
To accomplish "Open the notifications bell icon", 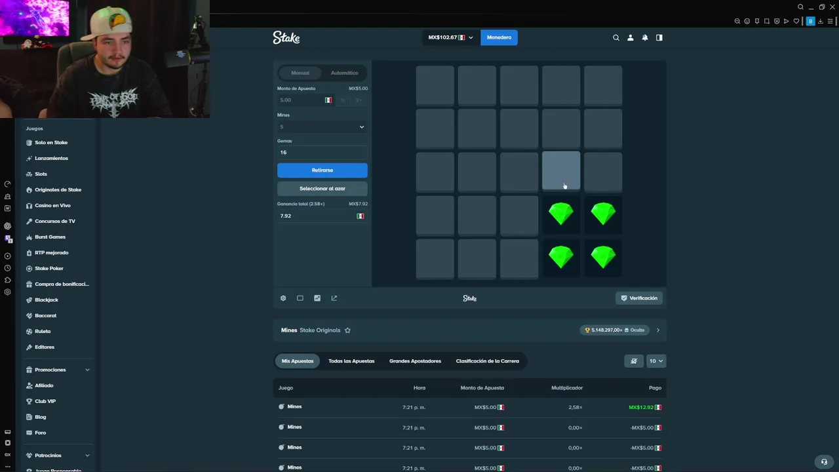I will [645, 37].
